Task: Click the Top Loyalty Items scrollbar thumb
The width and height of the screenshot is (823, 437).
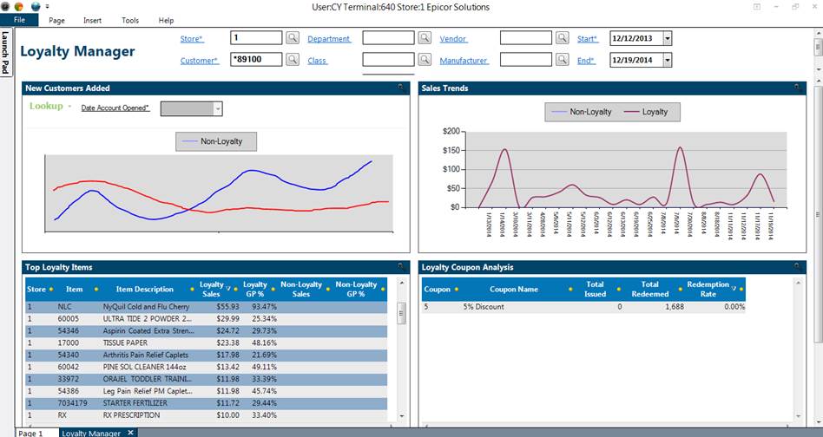Action: (401, 313)
